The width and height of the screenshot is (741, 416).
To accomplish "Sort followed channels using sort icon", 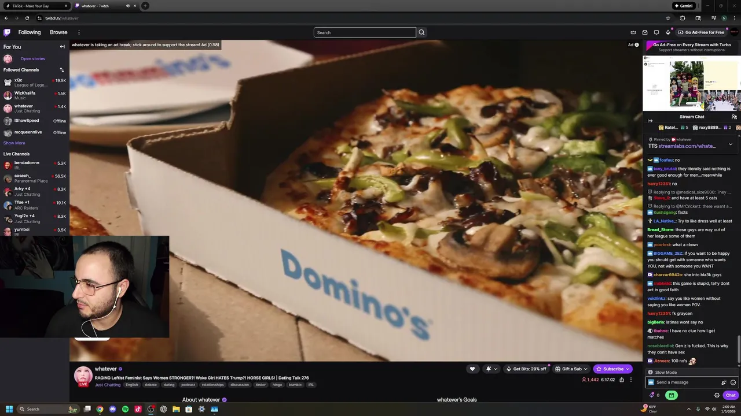I will tap(62, 70).
